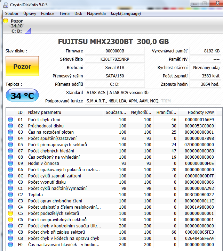Click blue status icon for row ID C7
Screen dimensions: 223x251
[10, 226]
